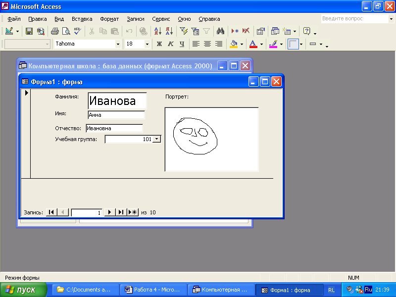The width and height of the screenshot is (396, 297).
Task: Click Apply Filter funnel icon
Action: [206, 31]
